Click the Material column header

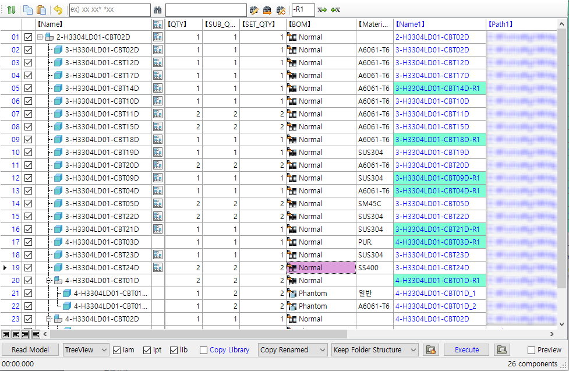click(x=373, y=24)
